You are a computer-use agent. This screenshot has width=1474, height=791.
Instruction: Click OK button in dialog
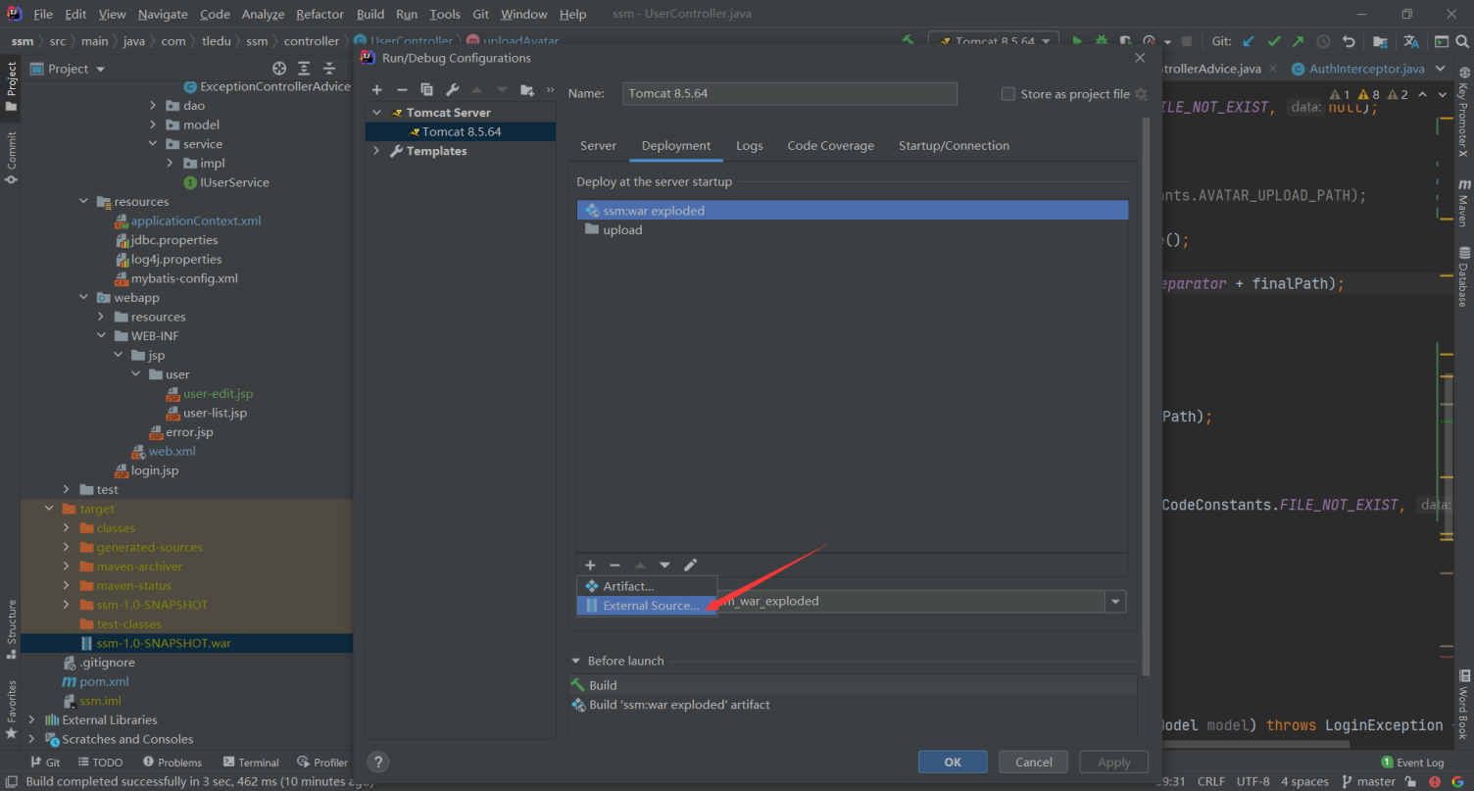point(953,762)
